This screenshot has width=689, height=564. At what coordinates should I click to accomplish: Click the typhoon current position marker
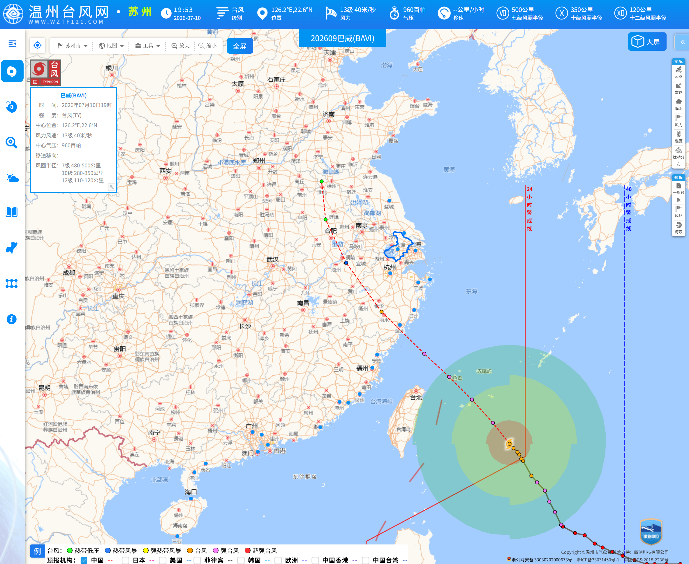[x=509, y=444]
